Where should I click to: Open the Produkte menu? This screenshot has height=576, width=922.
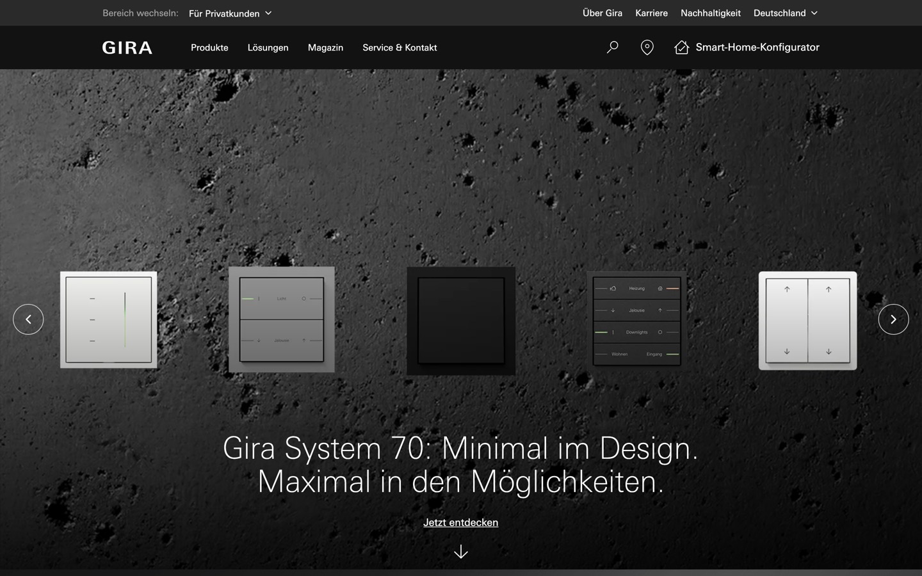(x=209, y=47)
